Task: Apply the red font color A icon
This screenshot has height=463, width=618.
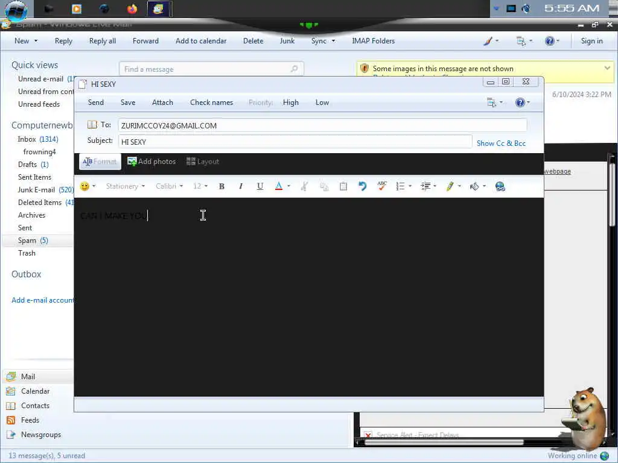Action: point(279,186)
